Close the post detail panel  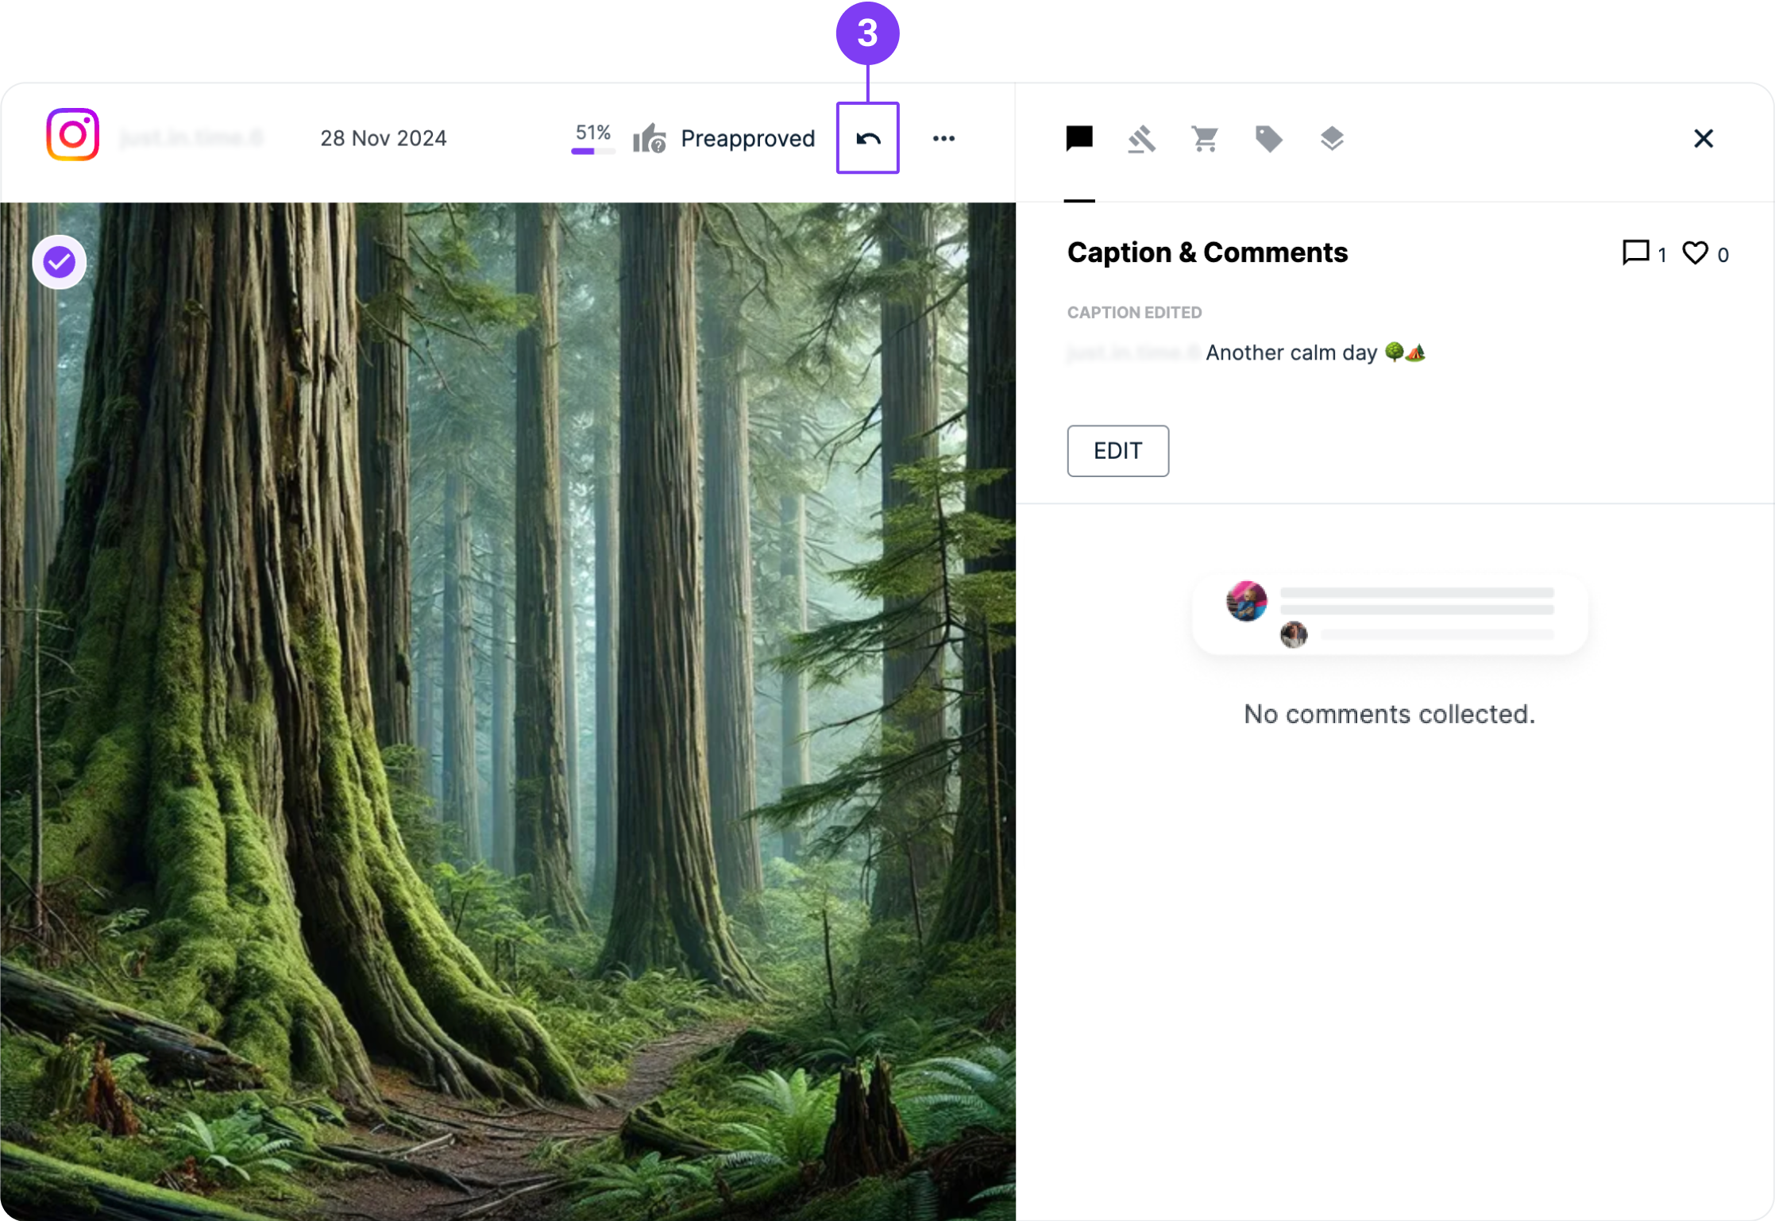pos(1703,139)
